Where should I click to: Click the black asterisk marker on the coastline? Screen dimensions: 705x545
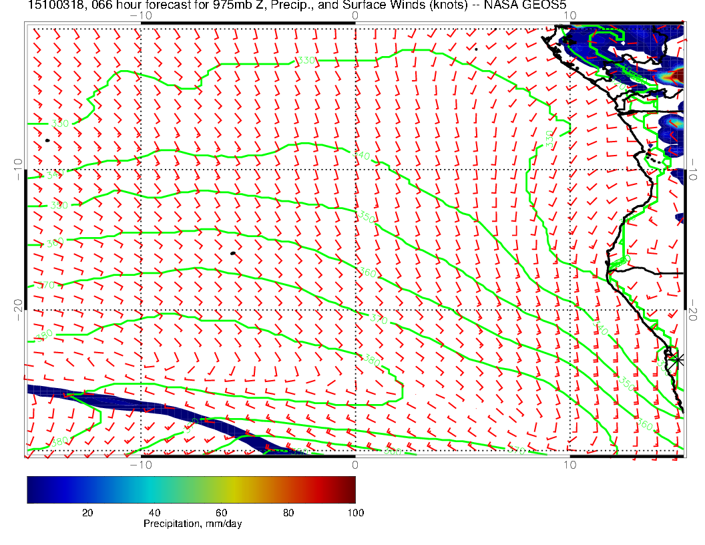678,359
